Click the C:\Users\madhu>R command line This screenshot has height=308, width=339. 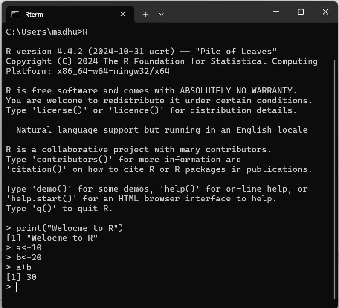coord(47,32)
